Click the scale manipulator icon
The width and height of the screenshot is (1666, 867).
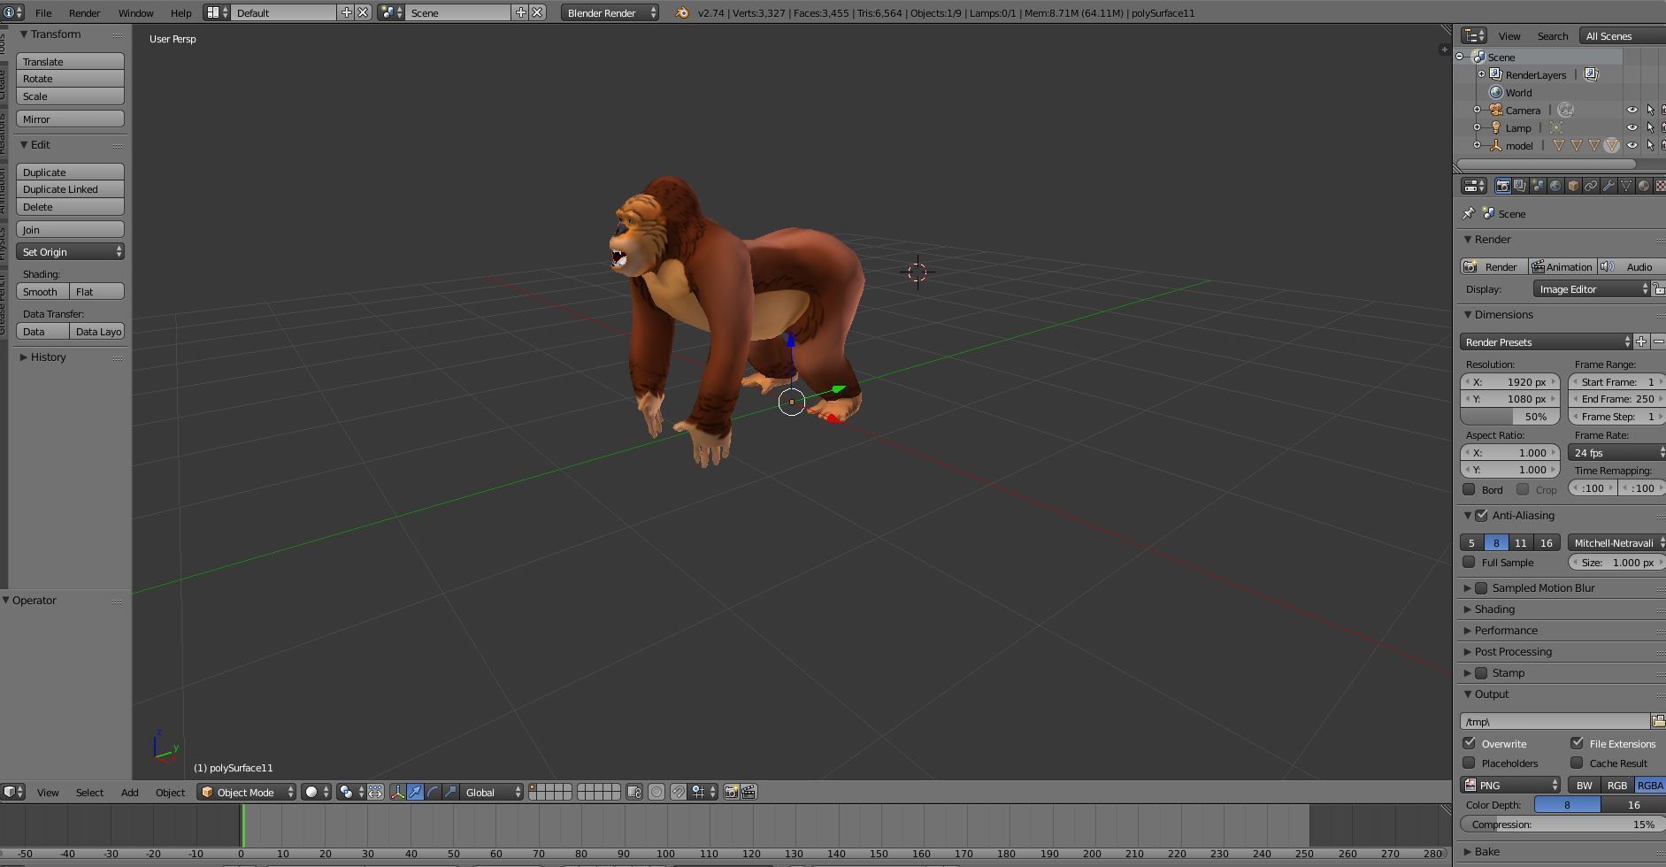pyautogui.click(x=450, y=792)
